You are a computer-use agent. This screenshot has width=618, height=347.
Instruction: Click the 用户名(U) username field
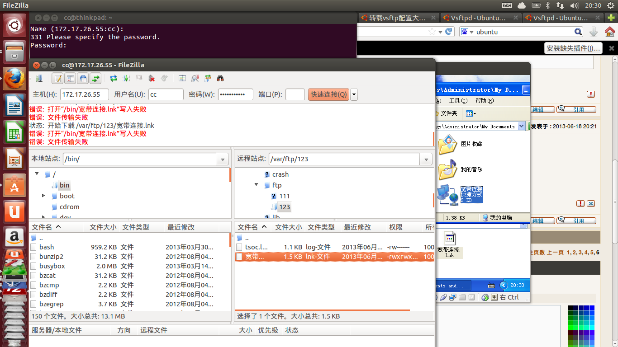pos(165,94)
